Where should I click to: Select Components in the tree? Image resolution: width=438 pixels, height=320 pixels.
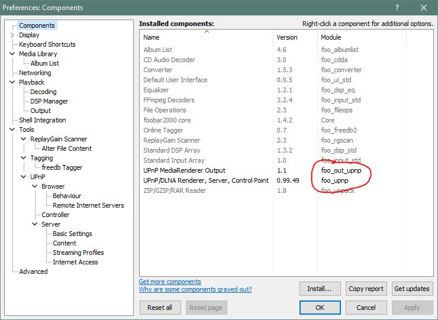click(37, 25)
